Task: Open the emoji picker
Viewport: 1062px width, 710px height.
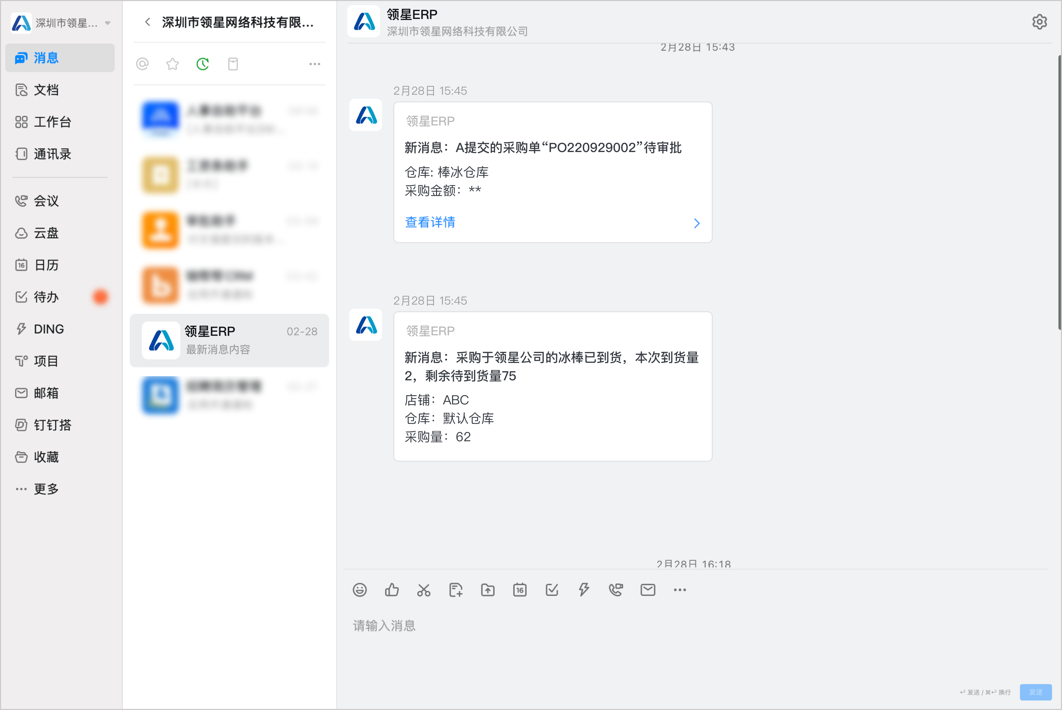Action: pos(359,590)
